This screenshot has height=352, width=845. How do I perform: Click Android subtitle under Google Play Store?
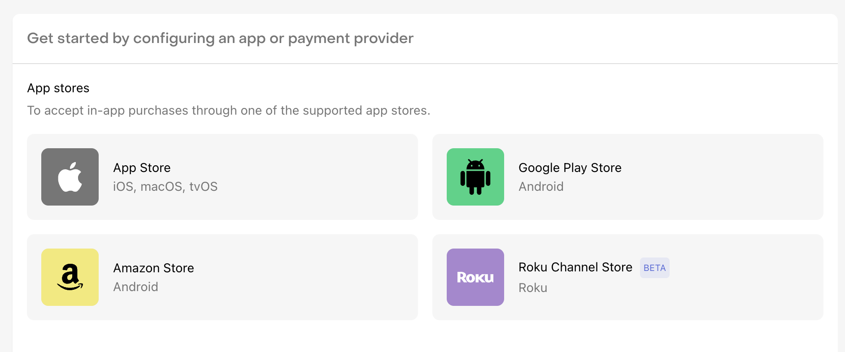click(541, 186)
